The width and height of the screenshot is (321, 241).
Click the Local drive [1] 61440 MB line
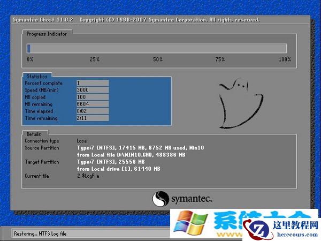pyautogui.click(x=119, y=169)
